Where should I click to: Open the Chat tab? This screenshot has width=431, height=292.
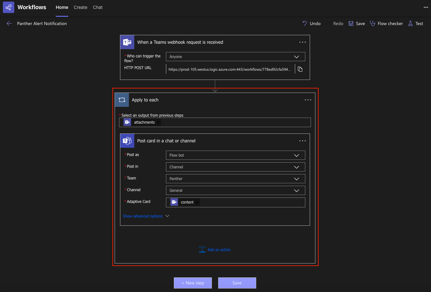pos(98,7)
